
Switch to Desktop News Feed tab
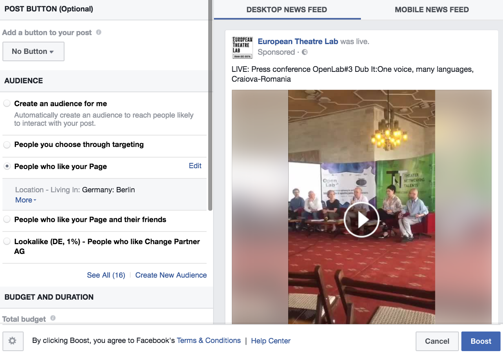pos(287,10)
